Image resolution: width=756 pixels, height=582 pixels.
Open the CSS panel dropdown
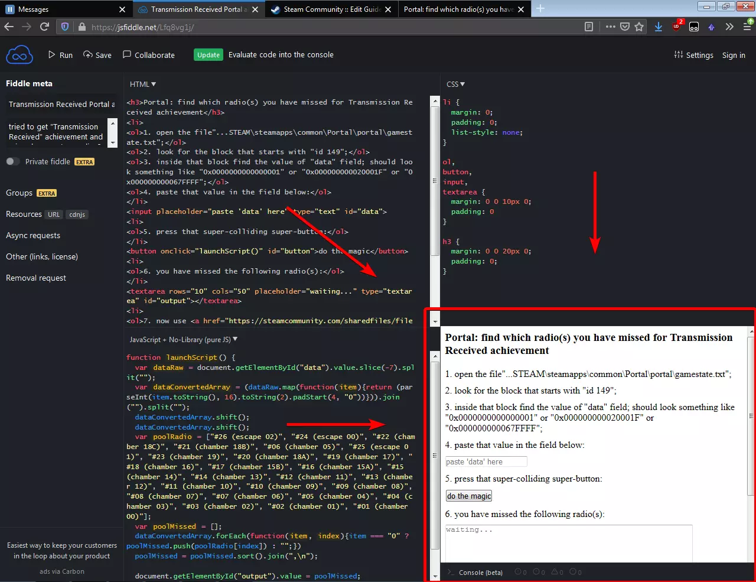point(455,84)
